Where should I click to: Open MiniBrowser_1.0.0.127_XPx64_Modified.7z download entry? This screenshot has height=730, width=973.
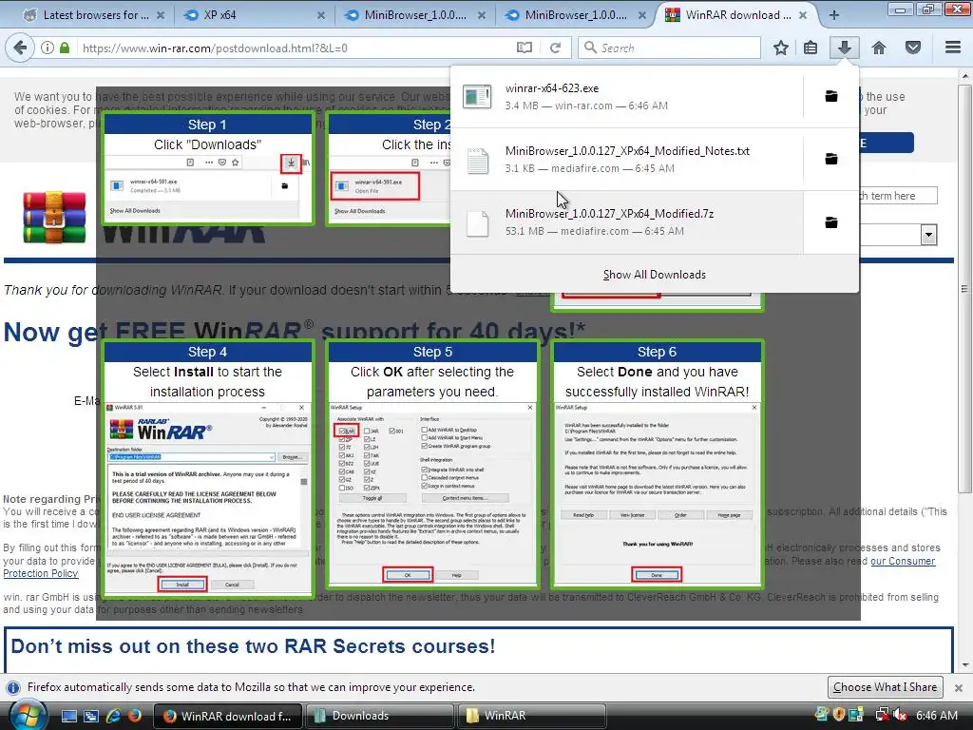(x=627, y=222)
